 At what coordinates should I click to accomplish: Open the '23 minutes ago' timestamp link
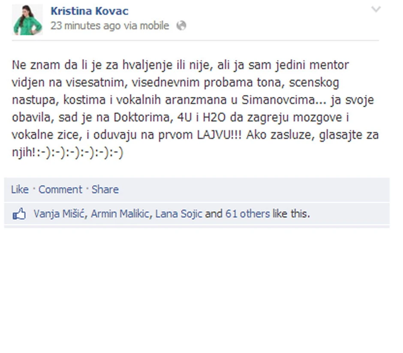(86, 26)
